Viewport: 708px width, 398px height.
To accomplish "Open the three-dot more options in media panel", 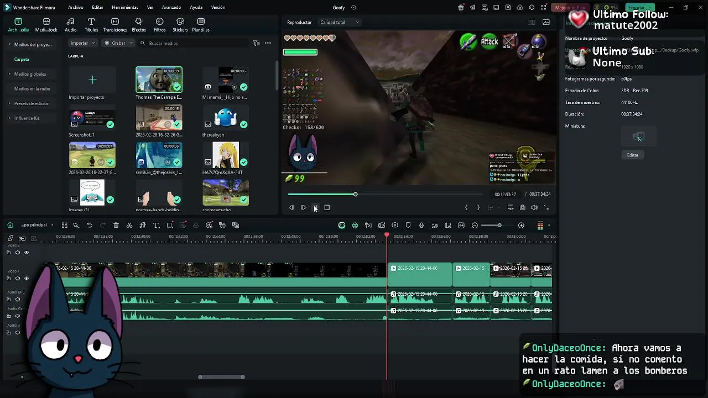I will 268,43.
